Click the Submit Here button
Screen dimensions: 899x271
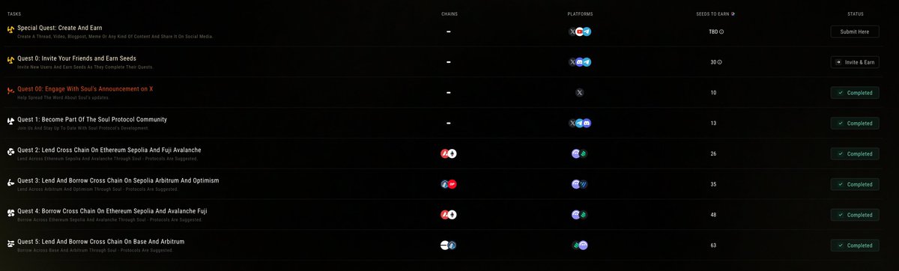854,31
